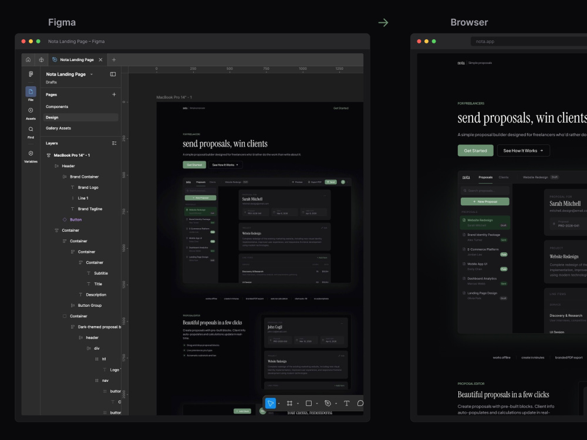
Task: Open the Pen tool options arrow
Action: click(x=336, y=404)
